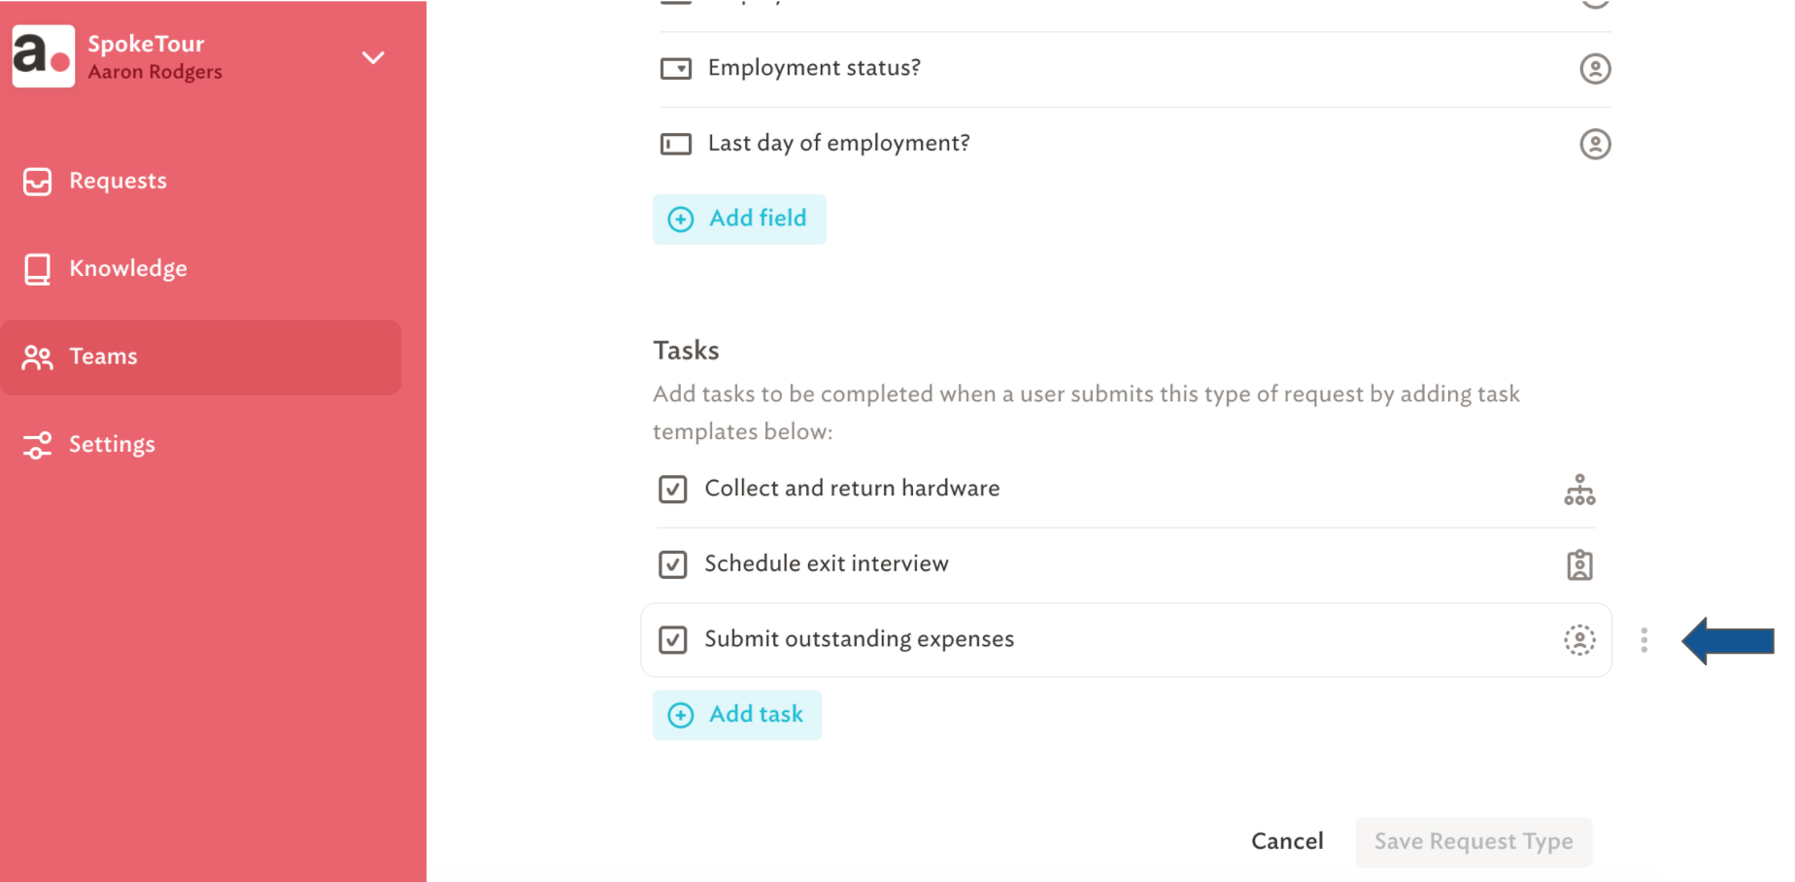The height and width of the screenshot is (882, 1795).
Task: Go to Teams in the sidebar
Action: coord(200,356)
